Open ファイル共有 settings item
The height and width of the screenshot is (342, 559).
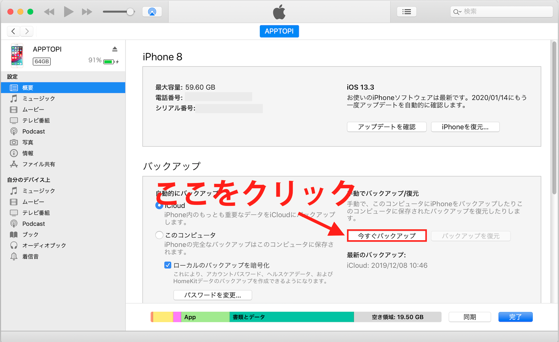point(63,164)
